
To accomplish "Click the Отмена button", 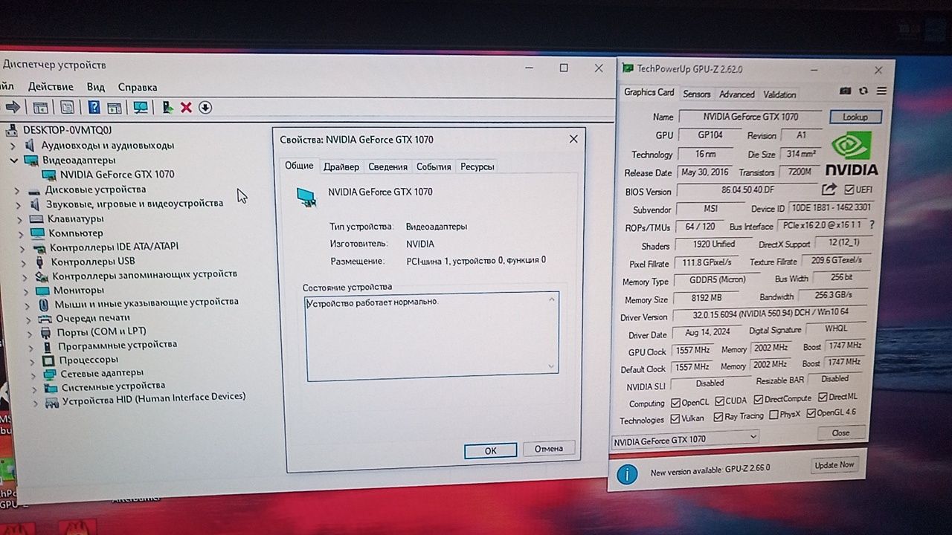I will 549,448.
